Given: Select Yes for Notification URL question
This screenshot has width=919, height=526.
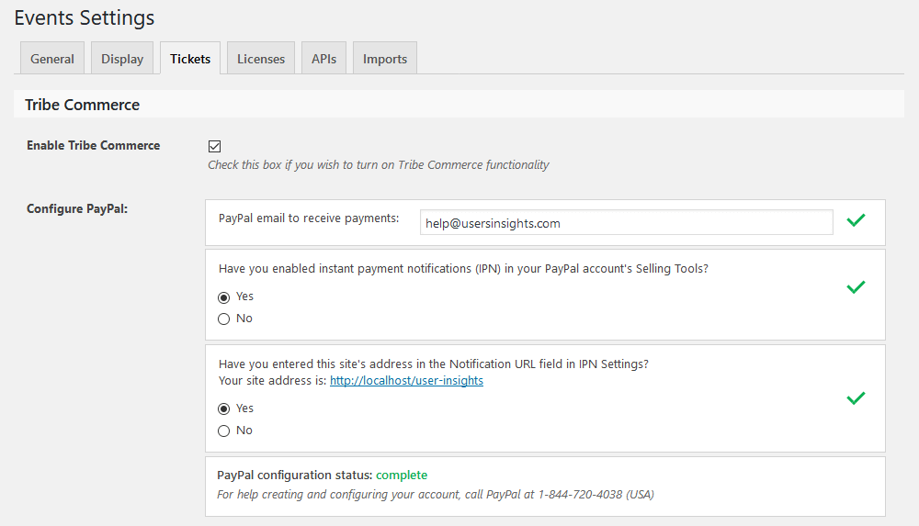Looking at the screenshot, I should (223, 408).
